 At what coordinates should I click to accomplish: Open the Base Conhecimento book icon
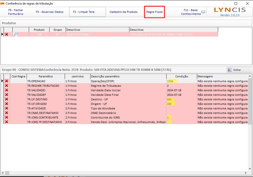click(x=203, y=12)
